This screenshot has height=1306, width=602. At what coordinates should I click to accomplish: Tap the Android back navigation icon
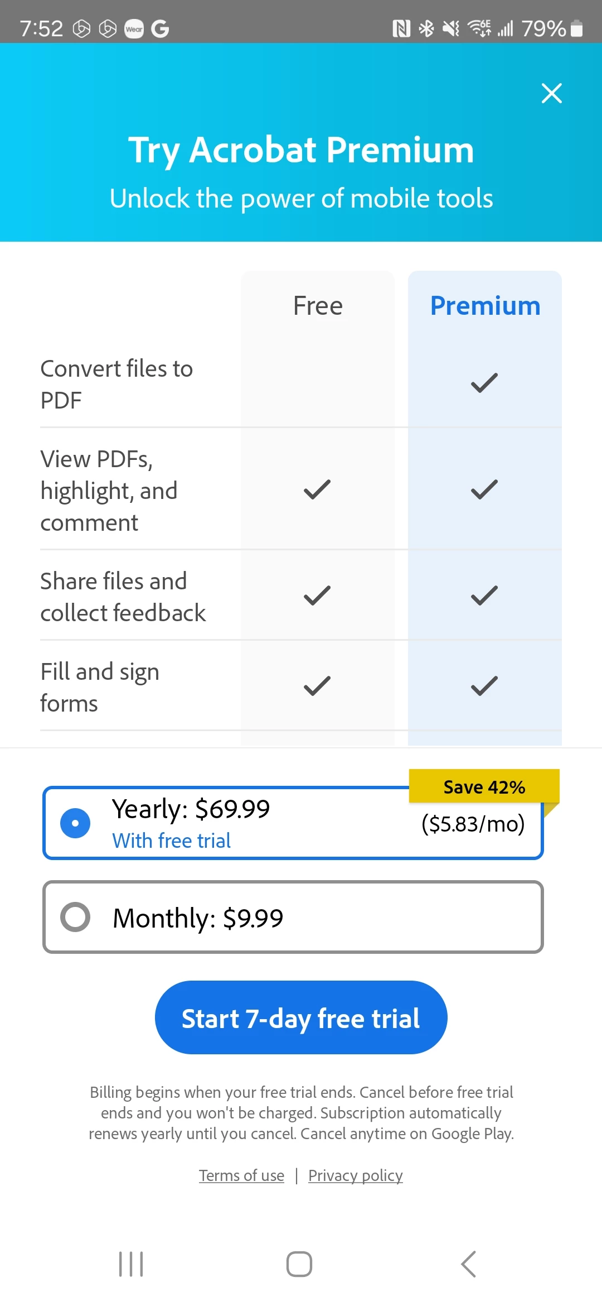[x=469, y=1264]
